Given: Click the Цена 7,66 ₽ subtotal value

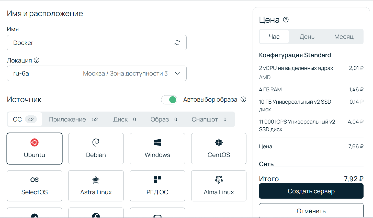Looking at the screenshot, I should click(x=356, y=147).
